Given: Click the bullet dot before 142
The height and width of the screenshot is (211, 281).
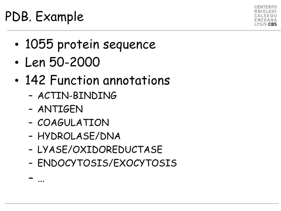Looking at the screenshot, I should point(17,80).
